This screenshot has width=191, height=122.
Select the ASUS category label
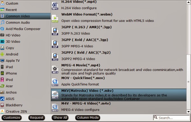(x=10, y=99)
